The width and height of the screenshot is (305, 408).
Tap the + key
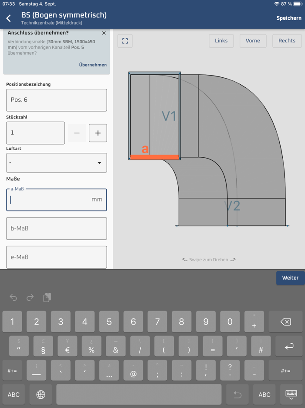pyautogui.click(x=254, y=322)
